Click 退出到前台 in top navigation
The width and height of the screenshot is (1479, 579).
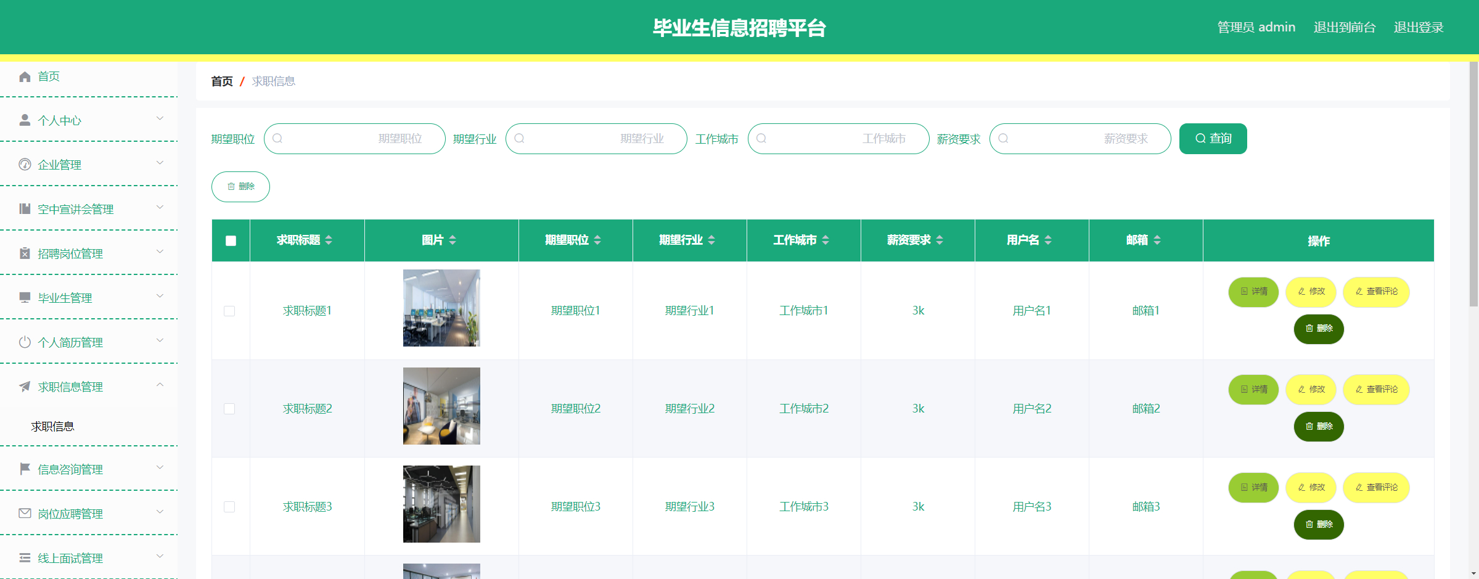point(1344,27)
